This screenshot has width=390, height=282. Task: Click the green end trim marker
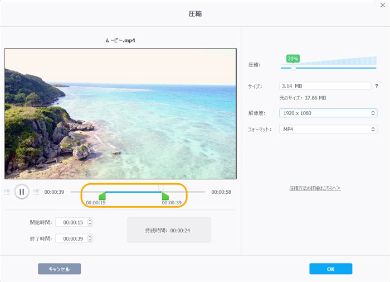coord(165,196)
